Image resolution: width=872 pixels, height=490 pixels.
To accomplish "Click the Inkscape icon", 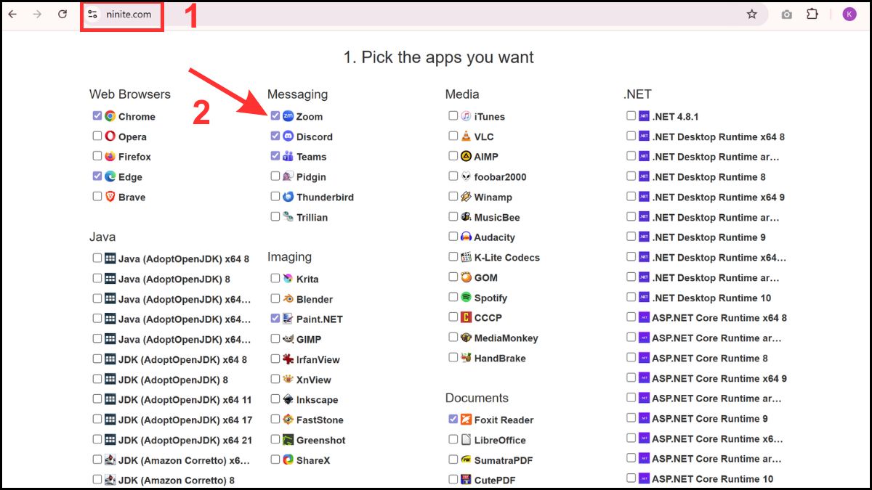I will coord(288,399).
